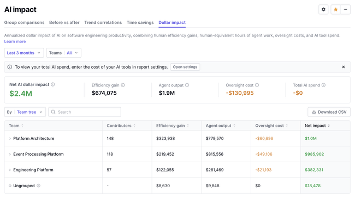Image resolution: width=355 pixels, height=197 pixels.
Task: Click the -$49,106 oversight cost cell
Action: point(264,155)
